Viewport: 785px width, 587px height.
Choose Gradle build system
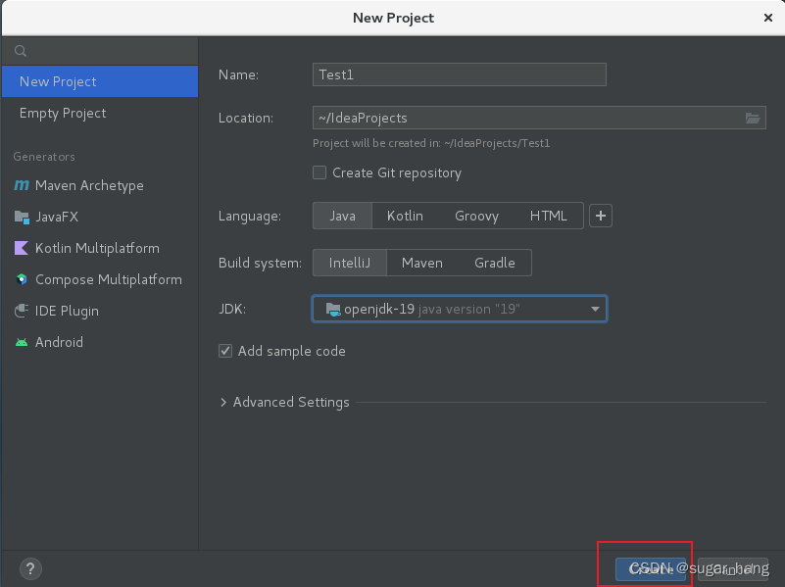495,263
